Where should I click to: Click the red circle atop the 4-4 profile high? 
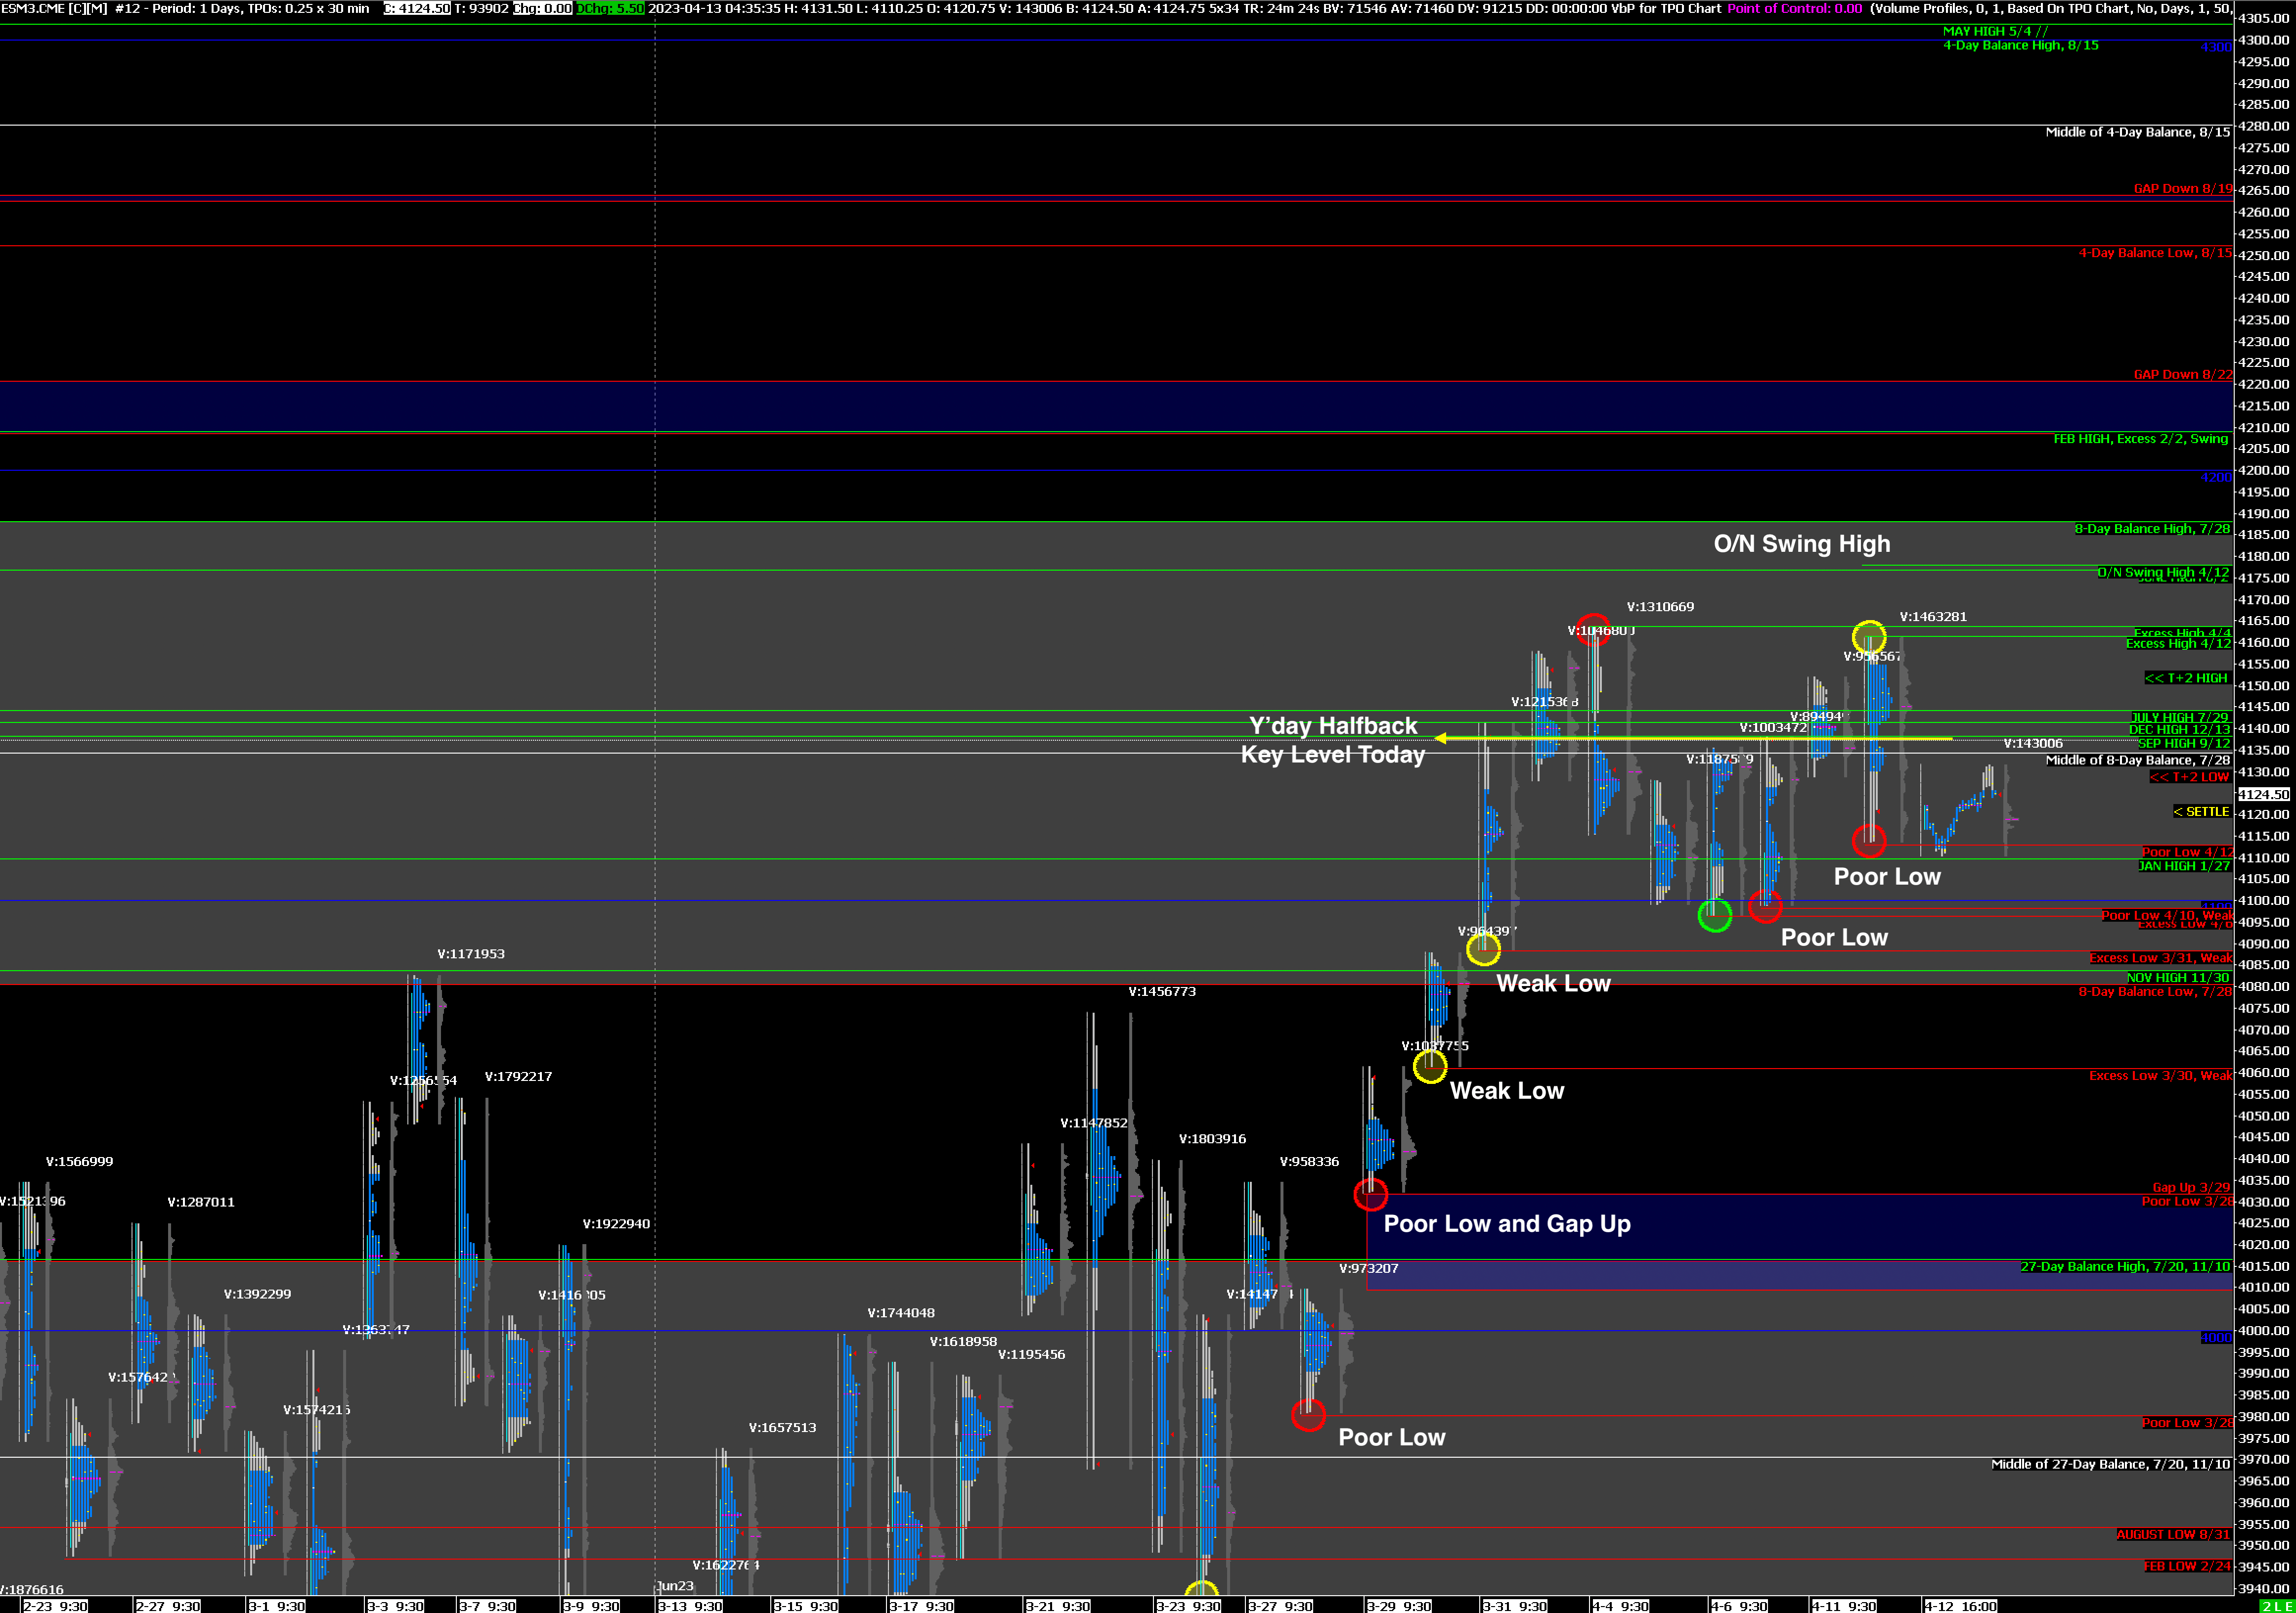[1594, 629]
